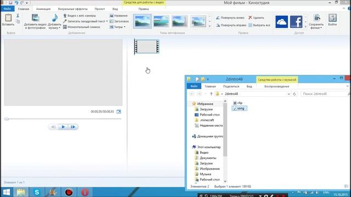Select the second AutoMovie theme thumbnail
The image size is (351, 197).
coord(161,21)
